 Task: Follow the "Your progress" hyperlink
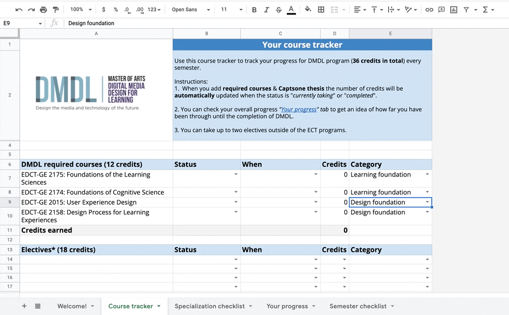point(299,109)
